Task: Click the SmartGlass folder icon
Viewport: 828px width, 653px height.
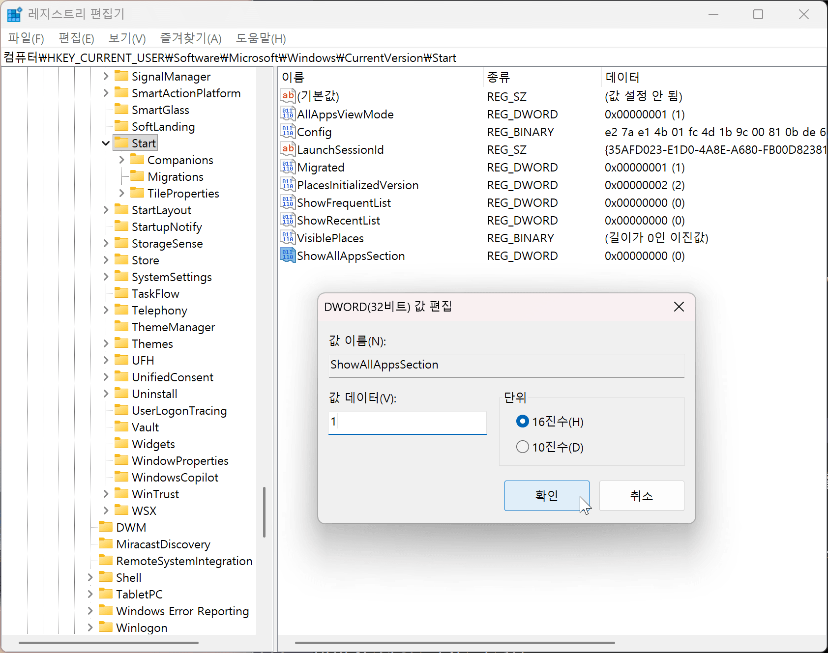Action: click(121, 109)
